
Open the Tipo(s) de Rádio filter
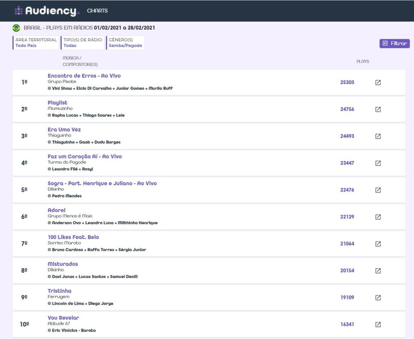(82, 42)
